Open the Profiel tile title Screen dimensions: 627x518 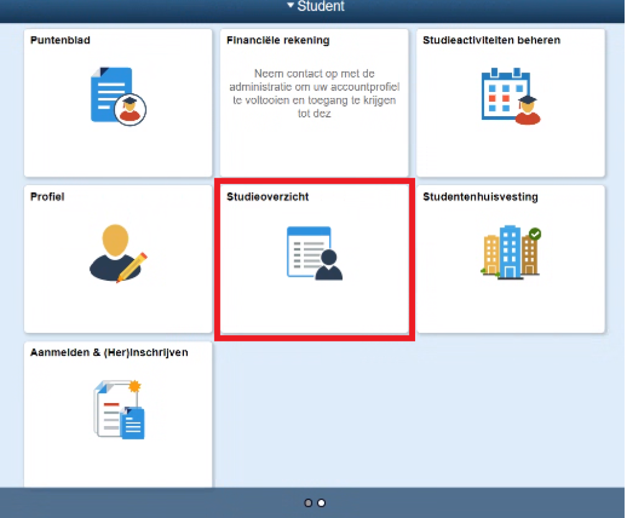[x=47, y=197]
